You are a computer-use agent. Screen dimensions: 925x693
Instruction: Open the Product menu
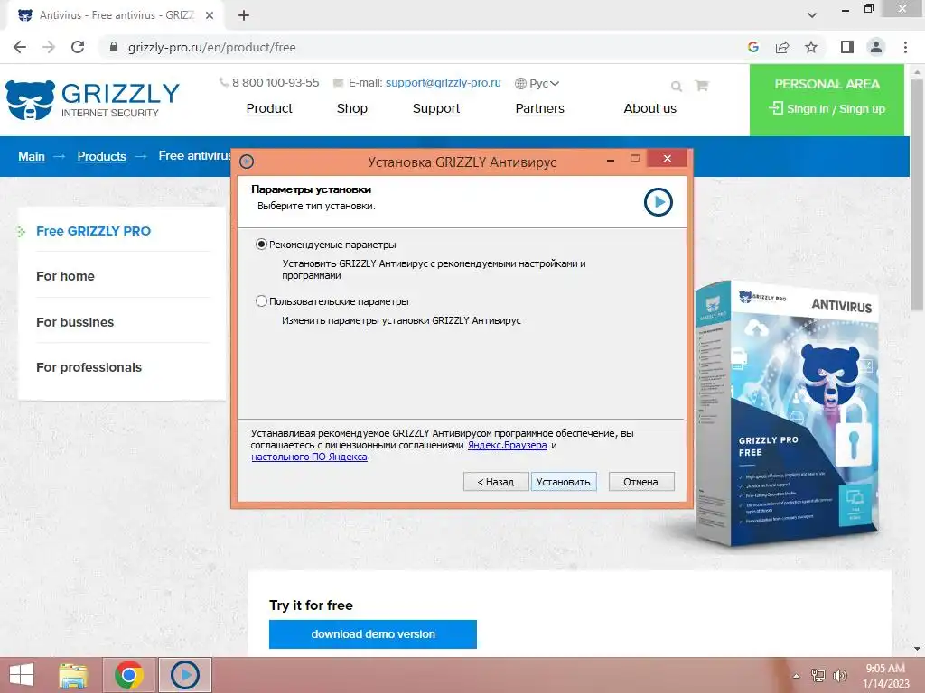(x=269, y=108)
